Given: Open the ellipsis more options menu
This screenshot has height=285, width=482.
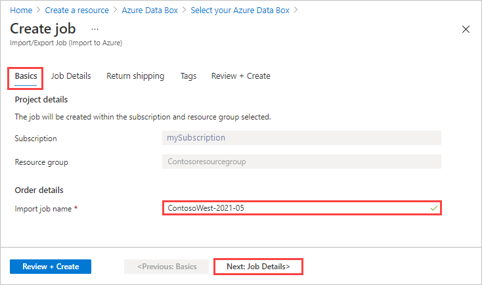Looking at the screenshot, I should point(95,29).
